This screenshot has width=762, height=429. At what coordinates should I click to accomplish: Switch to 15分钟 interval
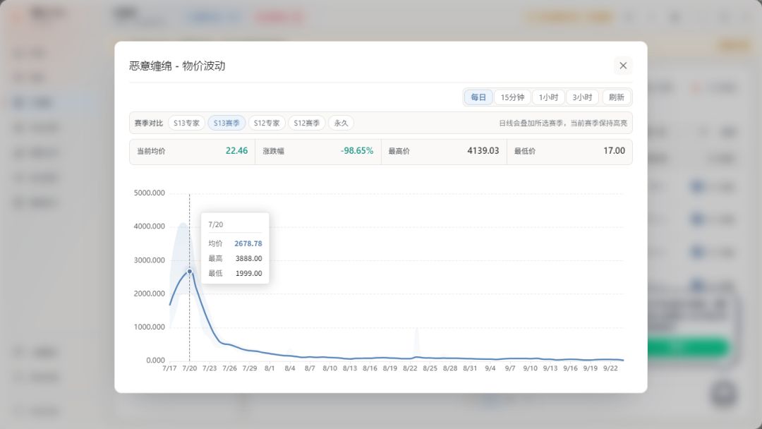point(512,97)
